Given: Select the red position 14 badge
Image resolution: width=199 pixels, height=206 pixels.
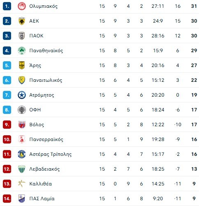Looking at the screenshot, I should (7, 199).
